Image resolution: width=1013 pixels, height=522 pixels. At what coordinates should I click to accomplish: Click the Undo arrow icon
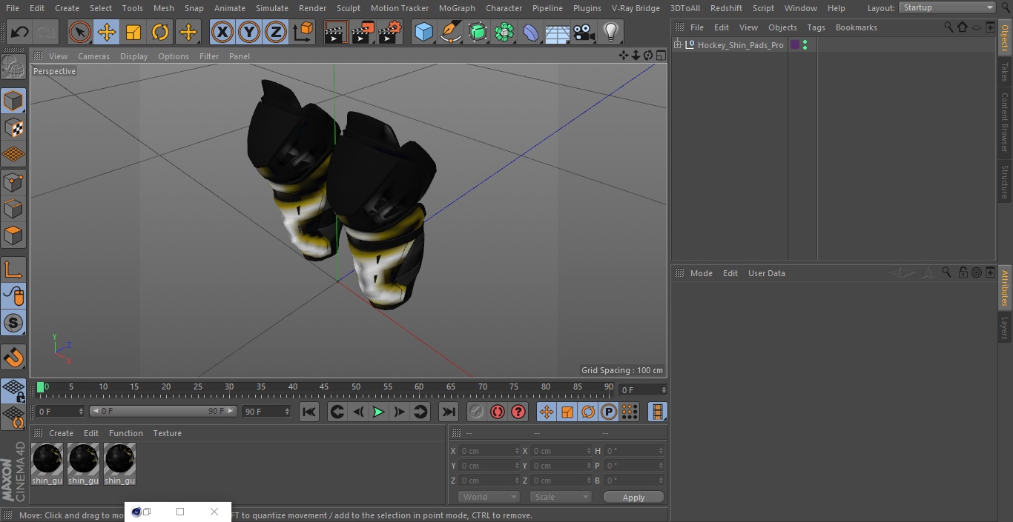[20, 32]
